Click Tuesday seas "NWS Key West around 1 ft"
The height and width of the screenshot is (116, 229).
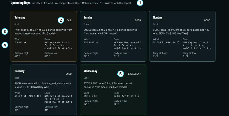pos(58,99)
